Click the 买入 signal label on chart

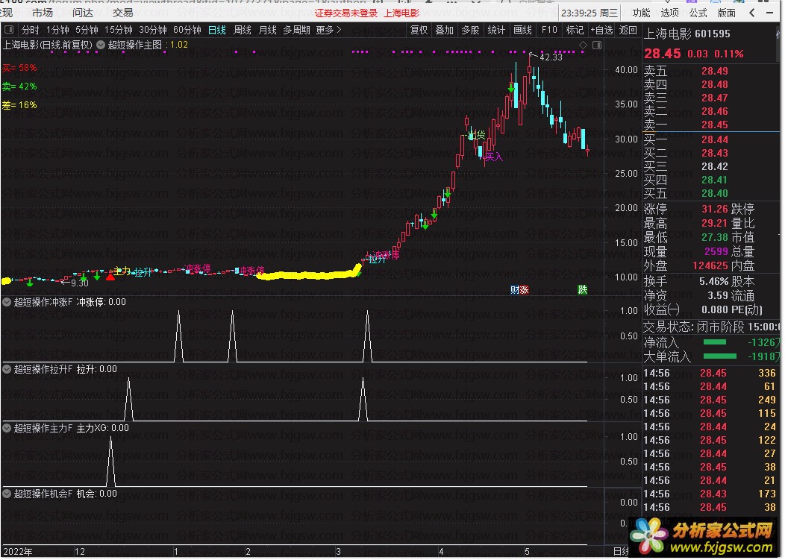(x=494, y=157)
